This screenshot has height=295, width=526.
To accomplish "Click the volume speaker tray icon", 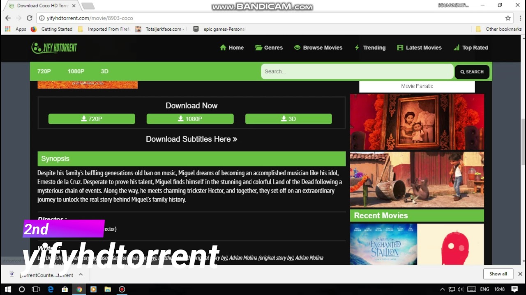I will (461, 289).
